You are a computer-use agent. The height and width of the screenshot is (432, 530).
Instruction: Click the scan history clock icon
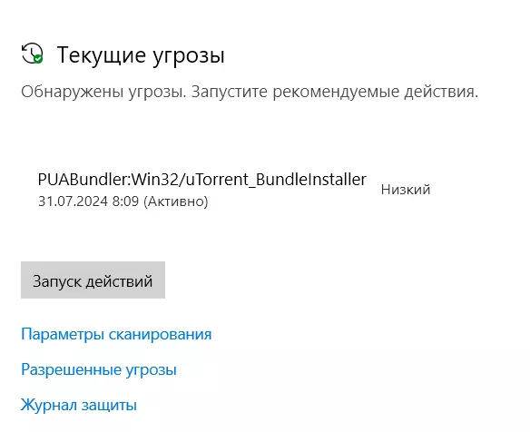32,54
